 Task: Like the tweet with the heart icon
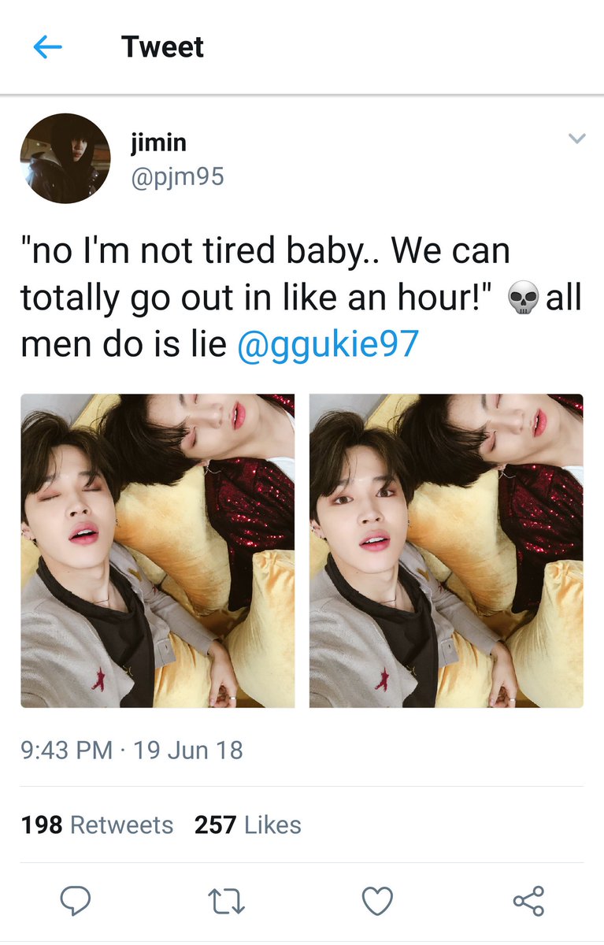377,901
